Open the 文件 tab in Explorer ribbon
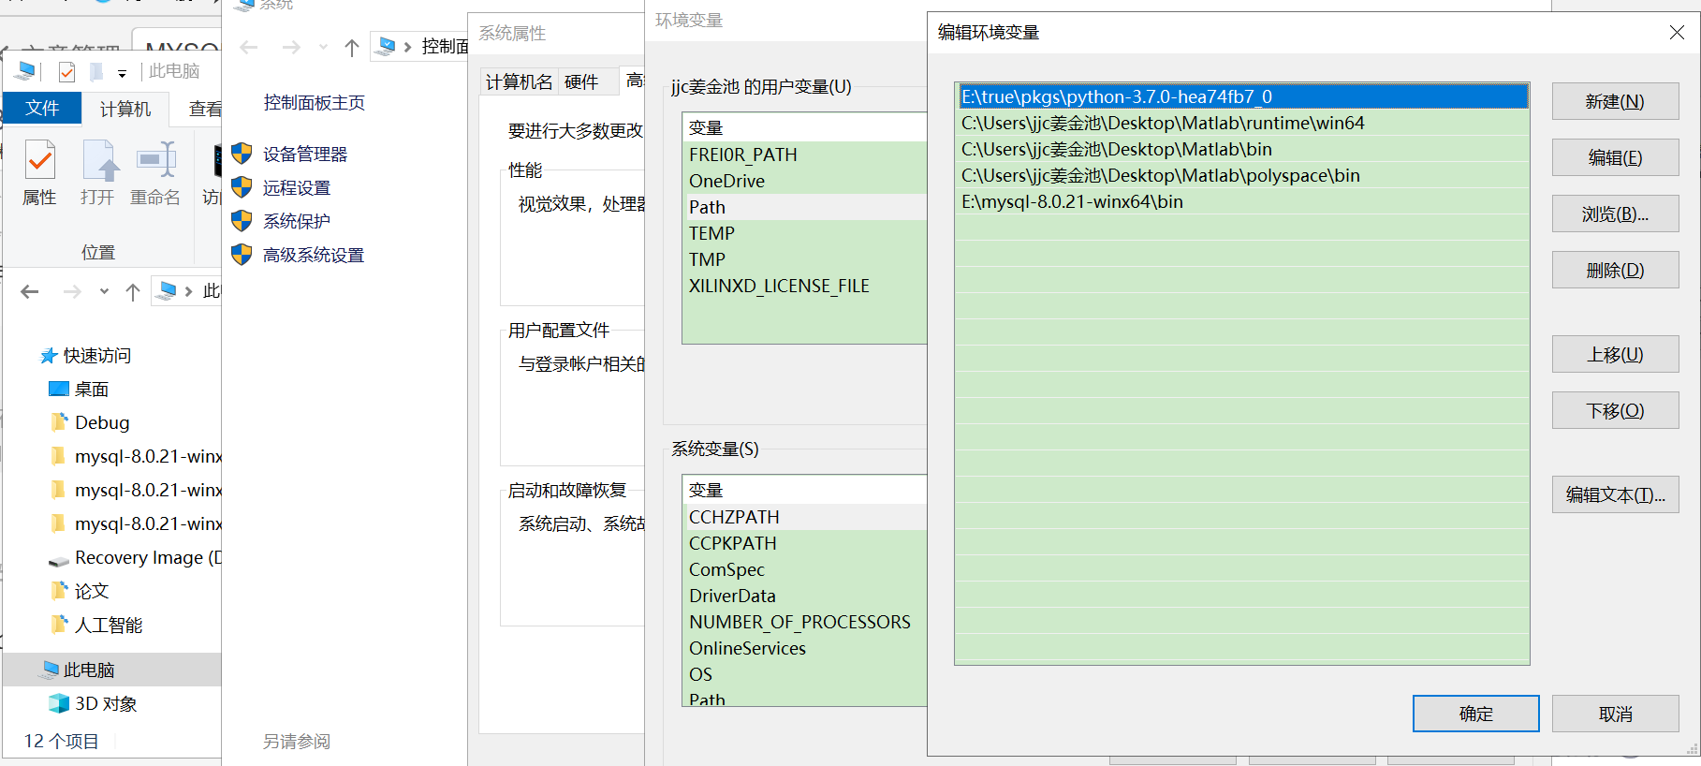The height and width of the screenshot is (766, 1701). point(42,109)
